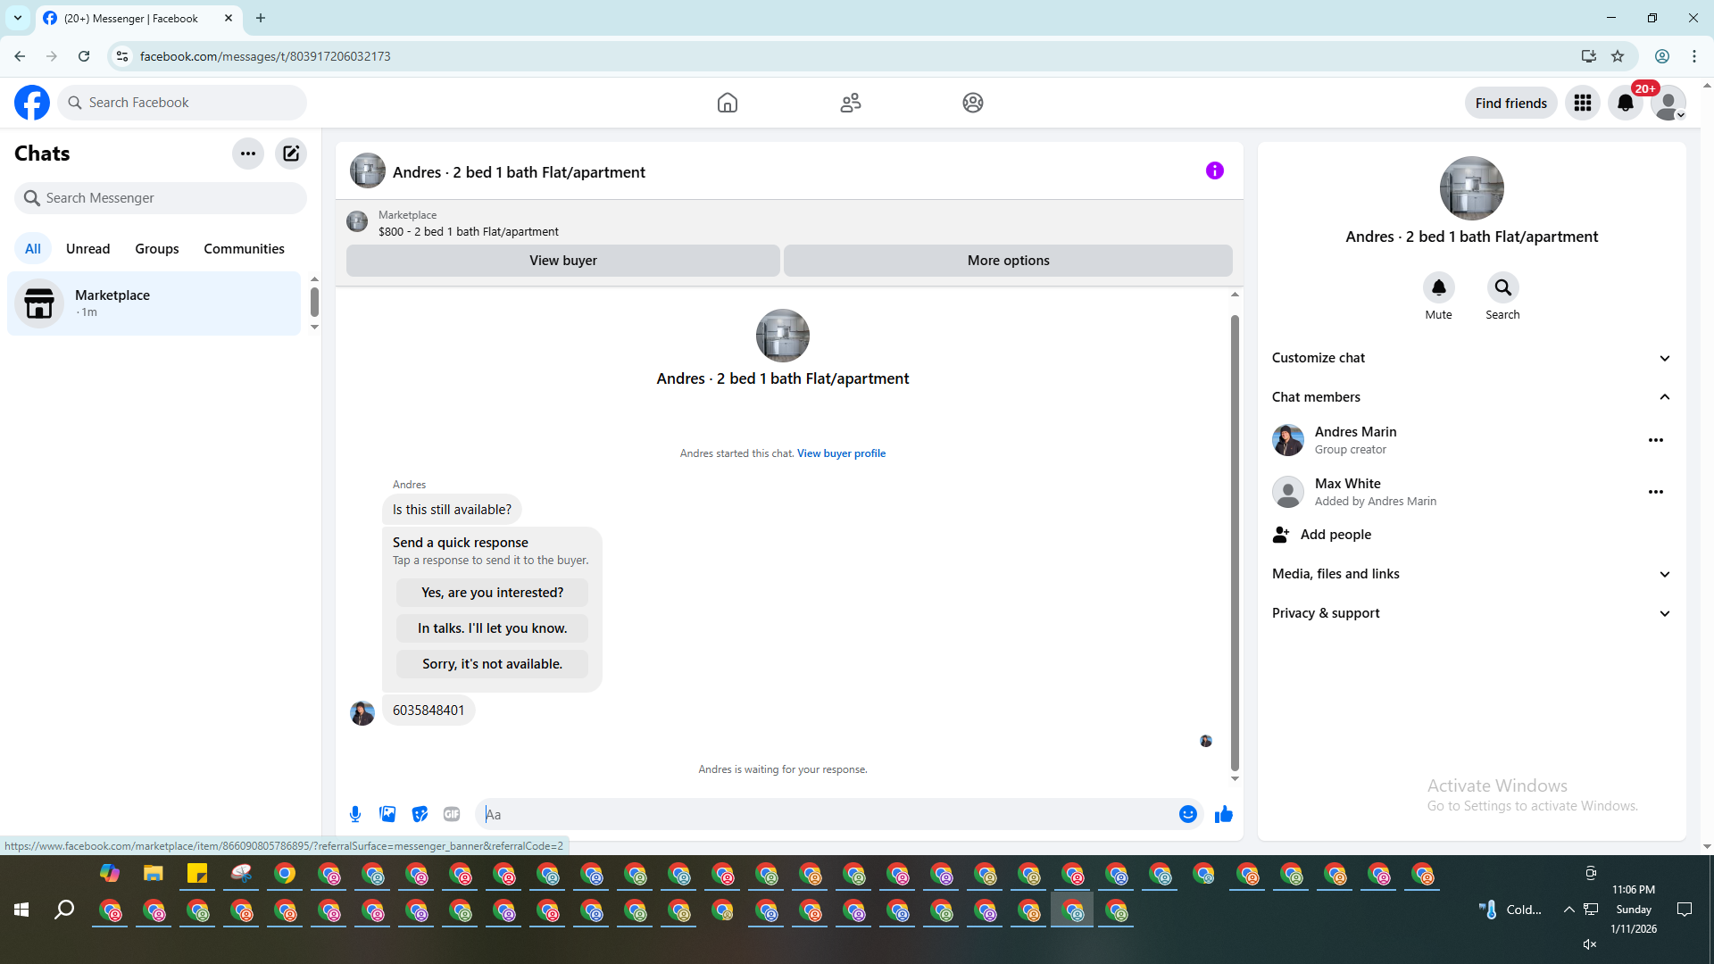This screenshot has width=1714, height=964.
Task: Mute the conversation with bell icon
Action: coord(1438,287)
